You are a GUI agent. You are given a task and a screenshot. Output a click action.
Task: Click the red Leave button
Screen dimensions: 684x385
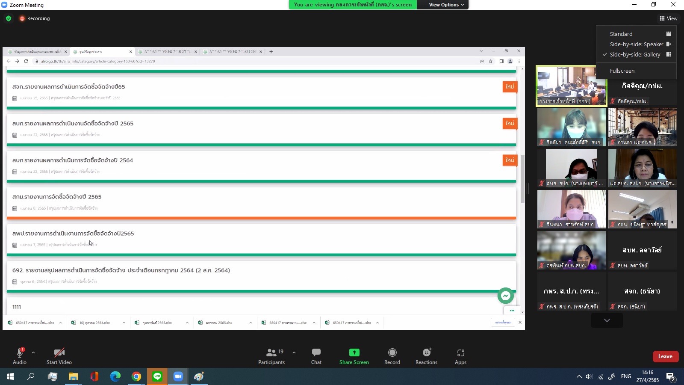tap(665, 356)
